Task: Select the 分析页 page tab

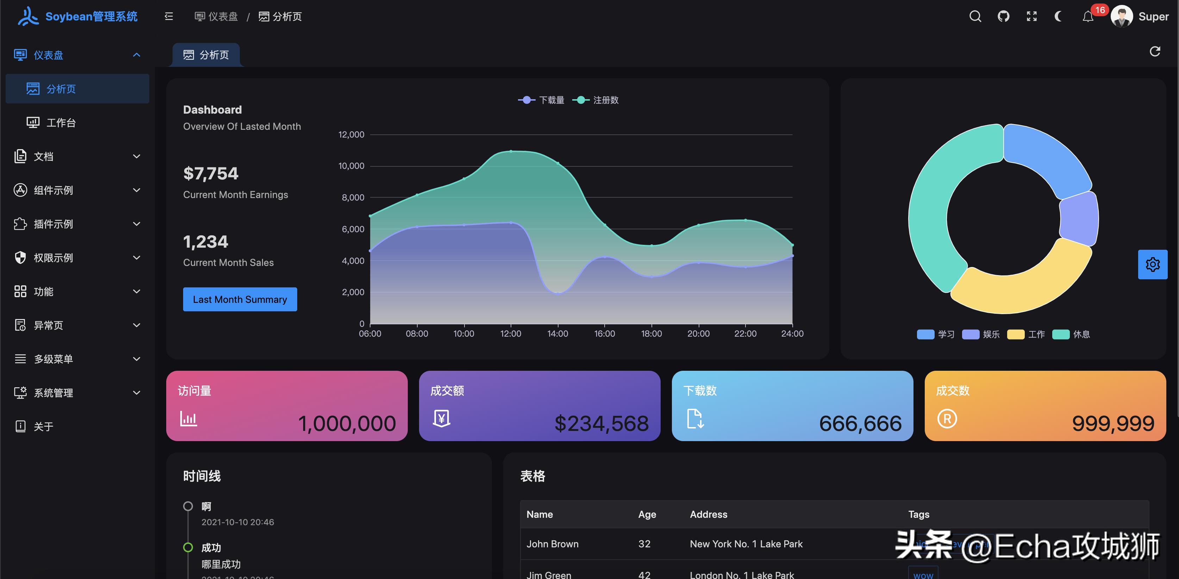Action: [206, 55]
